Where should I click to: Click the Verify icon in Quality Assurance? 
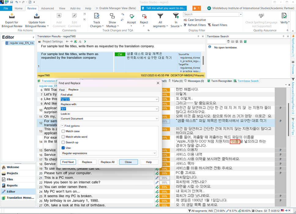coord(284,16)
